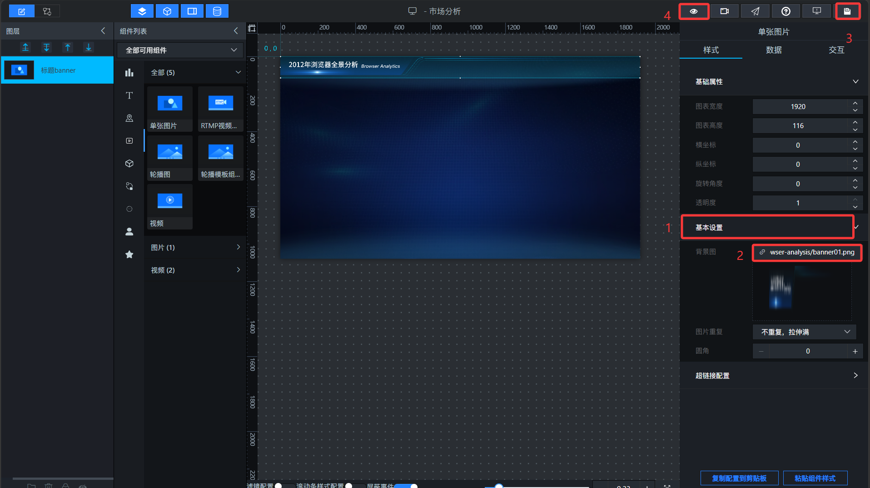This screenshot has height=488, width=870.
Task: Increase 圆角 with plus button
Action: [855, 351]
